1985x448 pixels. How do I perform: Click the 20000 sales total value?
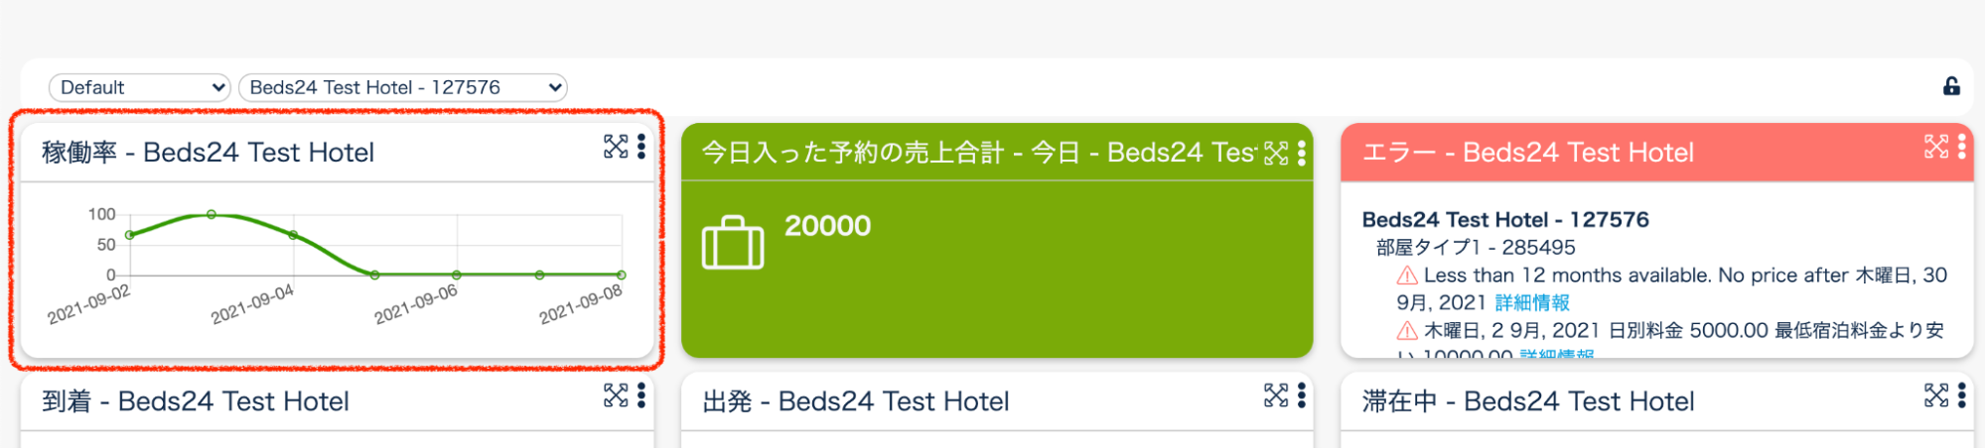point(827,226)
